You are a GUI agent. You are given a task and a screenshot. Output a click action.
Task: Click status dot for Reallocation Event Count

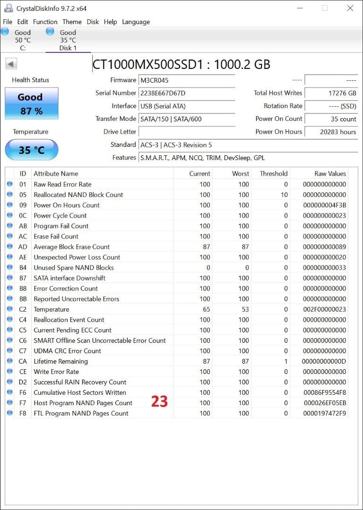coord(10,319)
